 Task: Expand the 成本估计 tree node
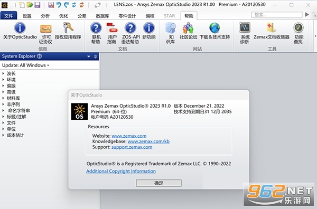point(3,135)
